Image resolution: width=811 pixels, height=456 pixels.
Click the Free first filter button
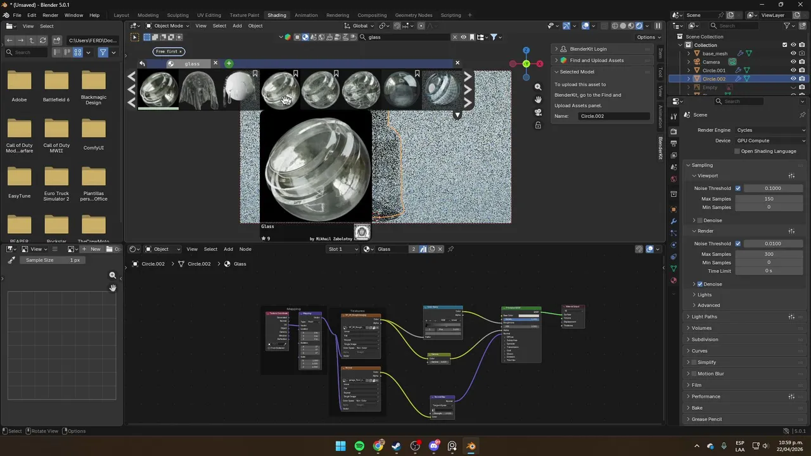(x=169, y=51)
